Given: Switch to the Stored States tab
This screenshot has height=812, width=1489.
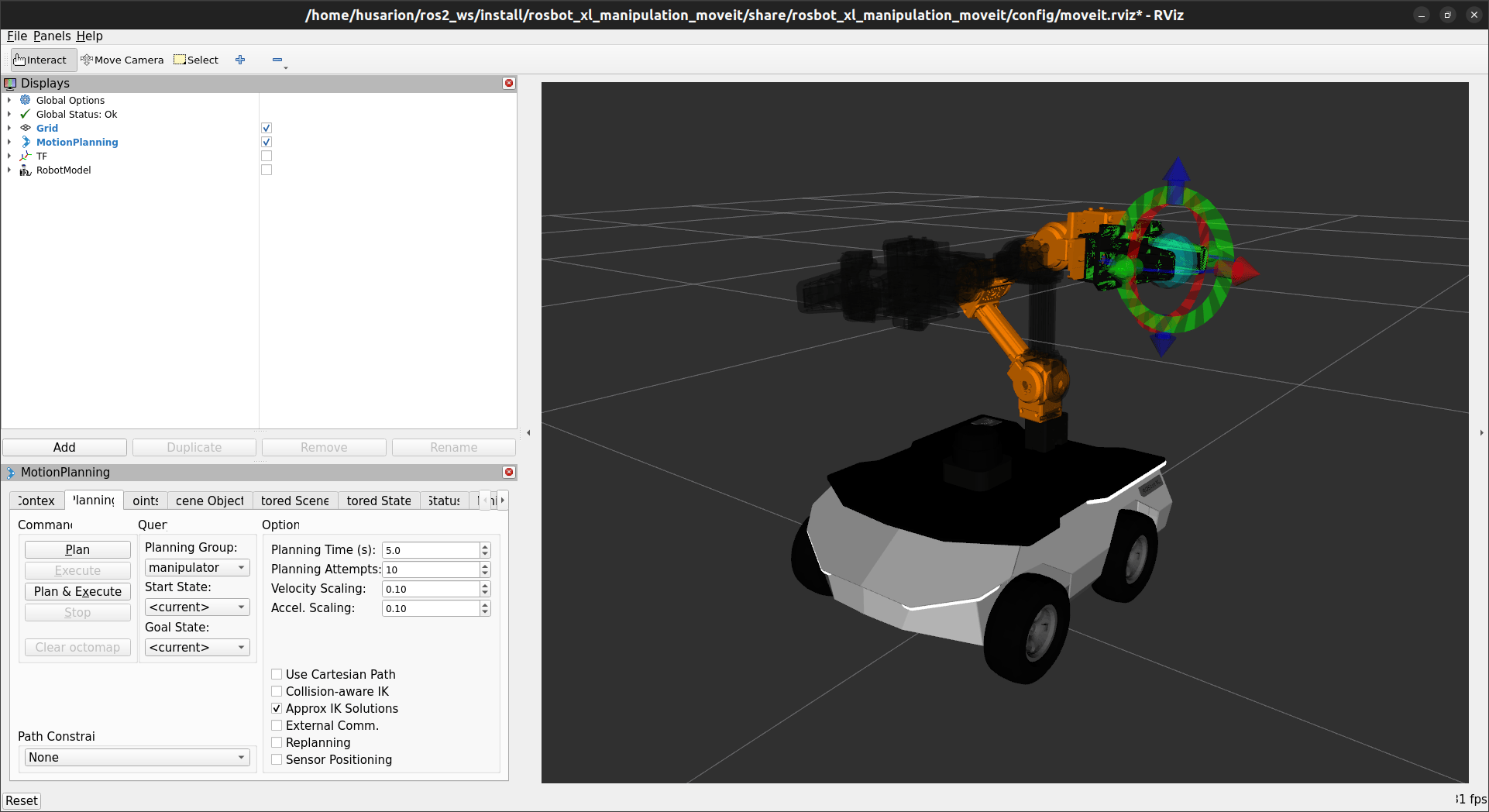Looking at the screenshot, I should click(379, 501).
